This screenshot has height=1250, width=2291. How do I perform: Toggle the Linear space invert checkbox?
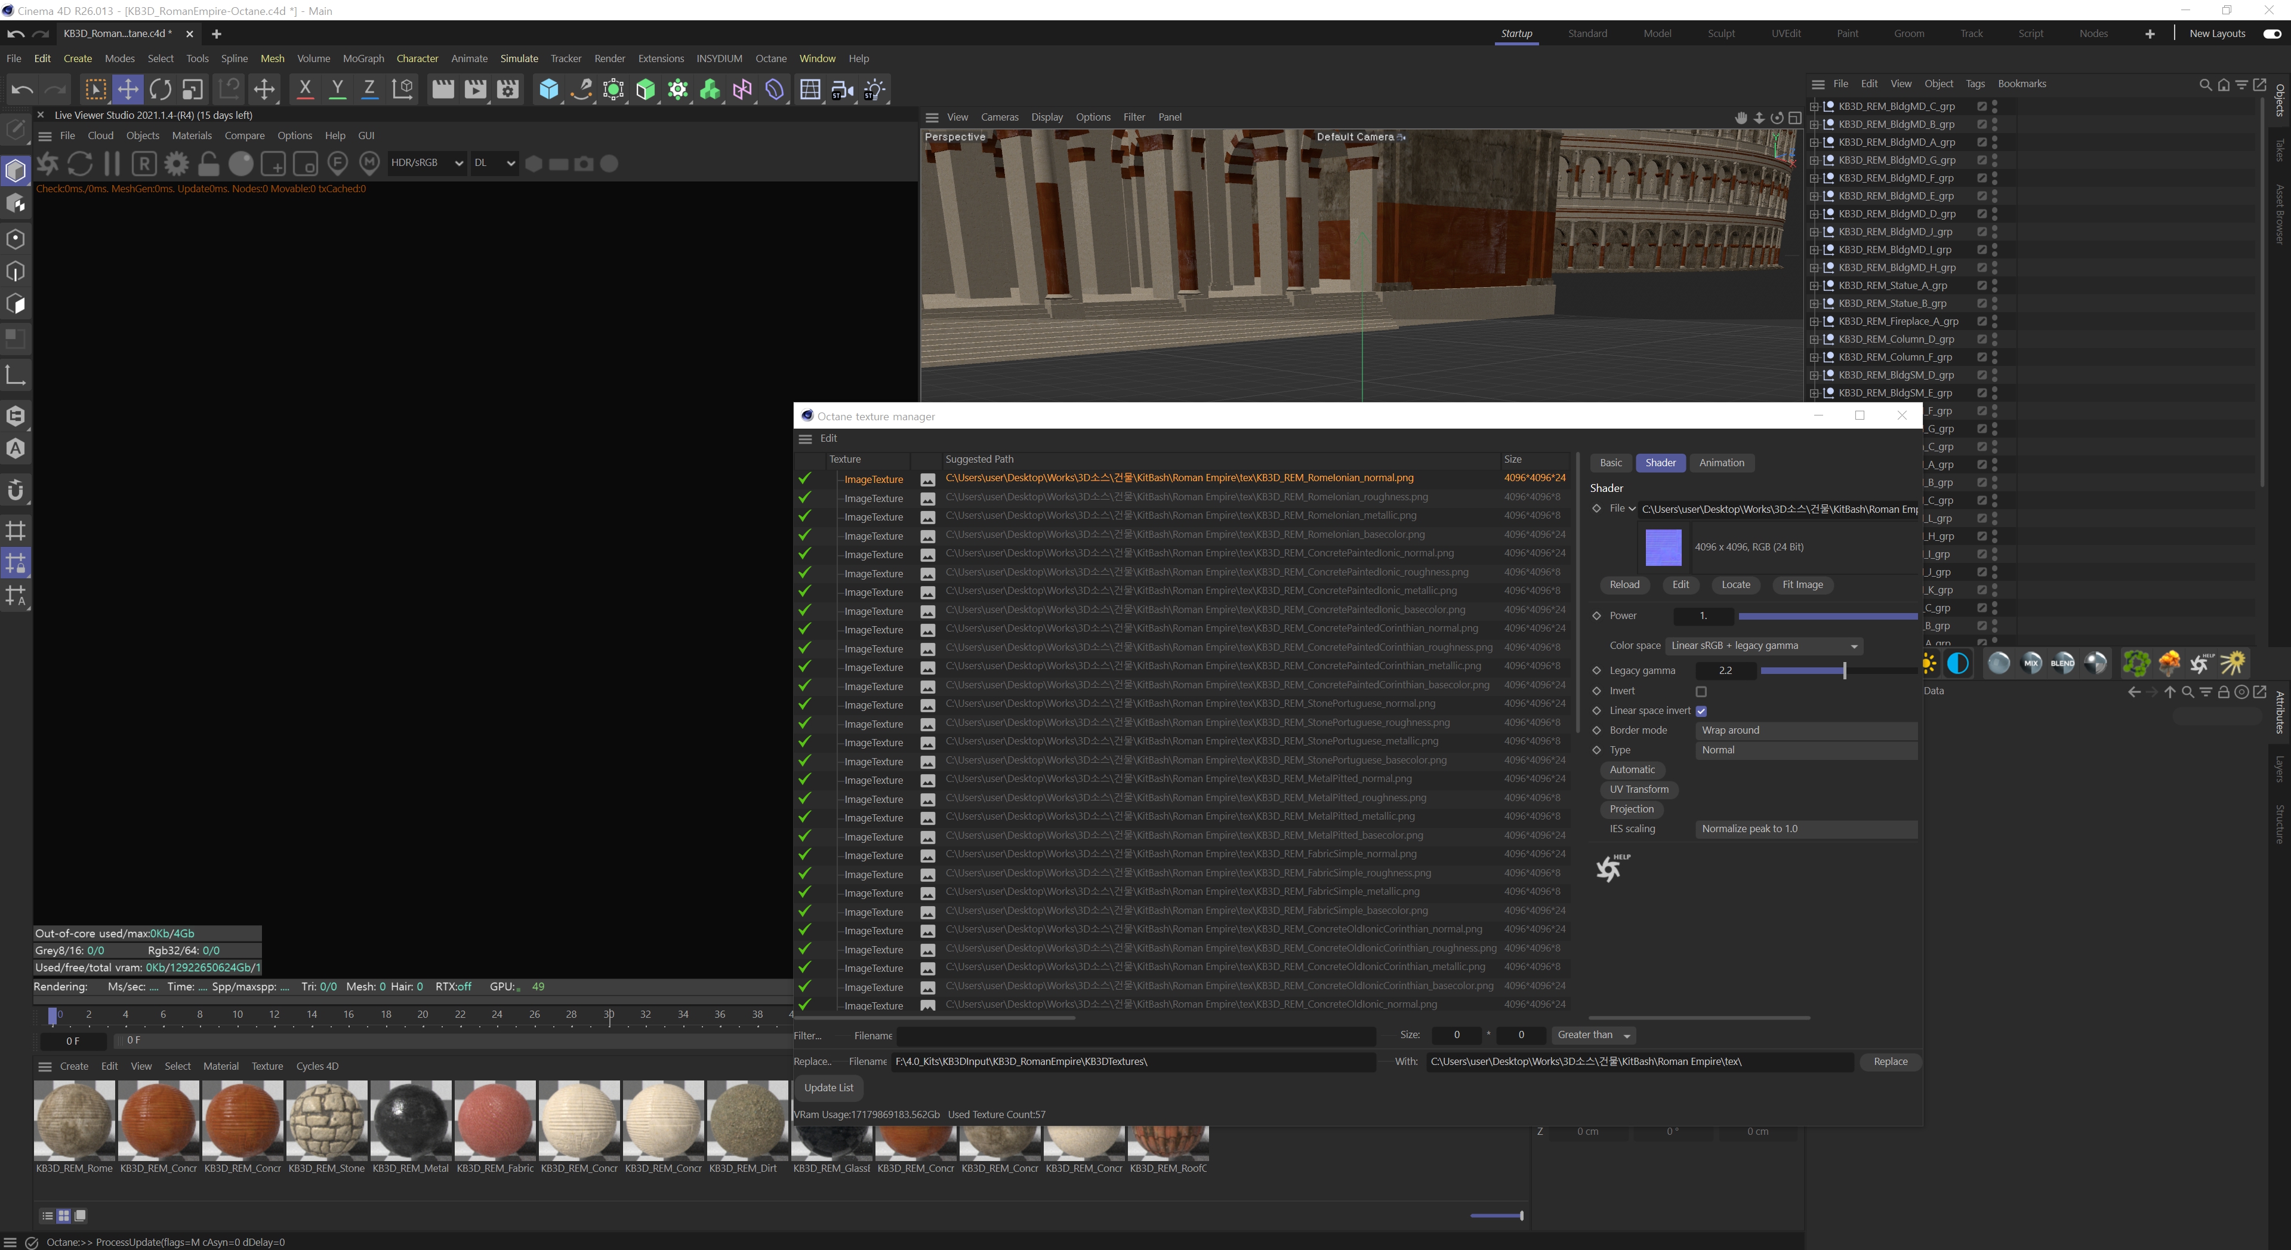[1701, 711]
